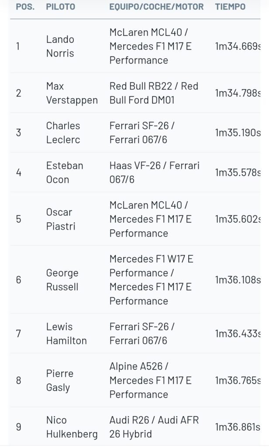Select driver name Lando Norris
This screenshot has width=269, height=447.
coord(60,46)
